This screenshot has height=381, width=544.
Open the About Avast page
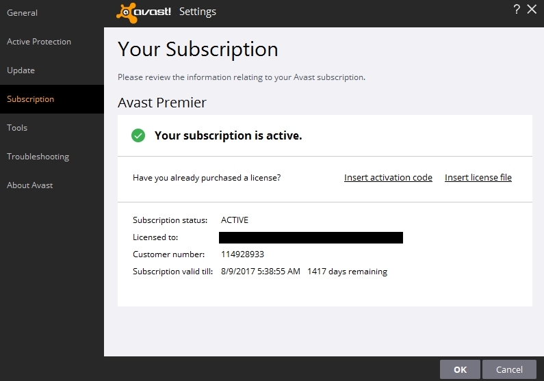coord(29,185)
